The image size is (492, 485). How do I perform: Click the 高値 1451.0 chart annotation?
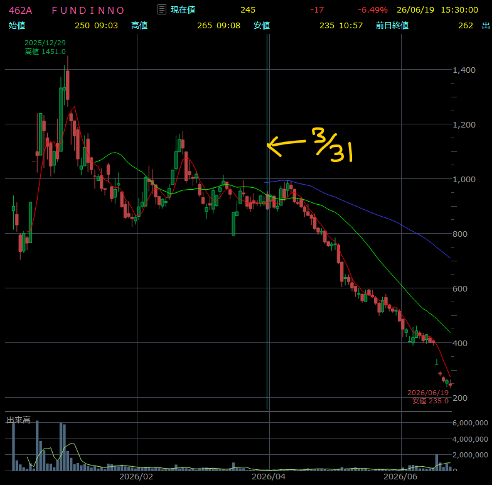45,52
